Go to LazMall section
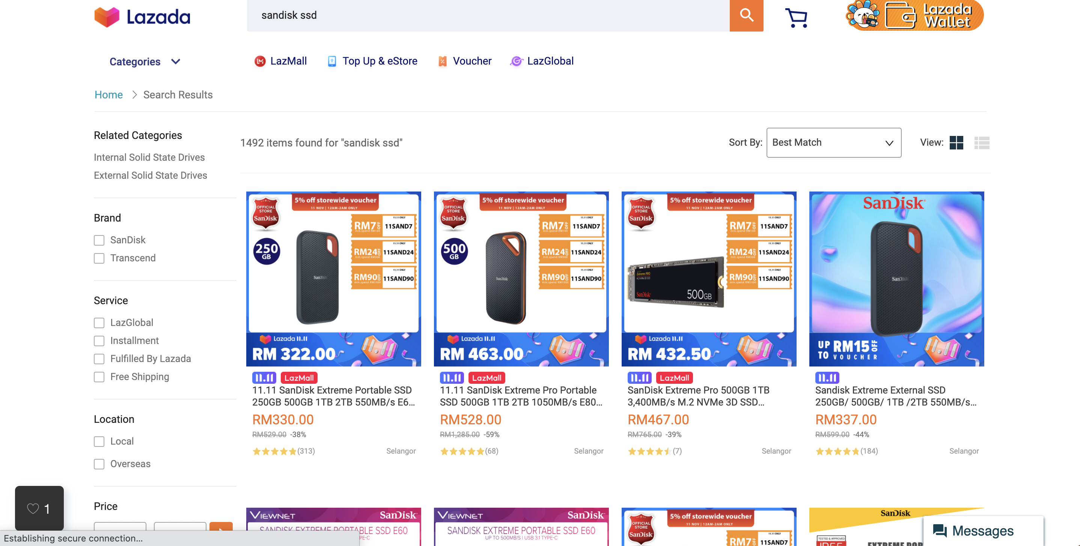Screen dimensions: 1080x546 tap(281, 61)
